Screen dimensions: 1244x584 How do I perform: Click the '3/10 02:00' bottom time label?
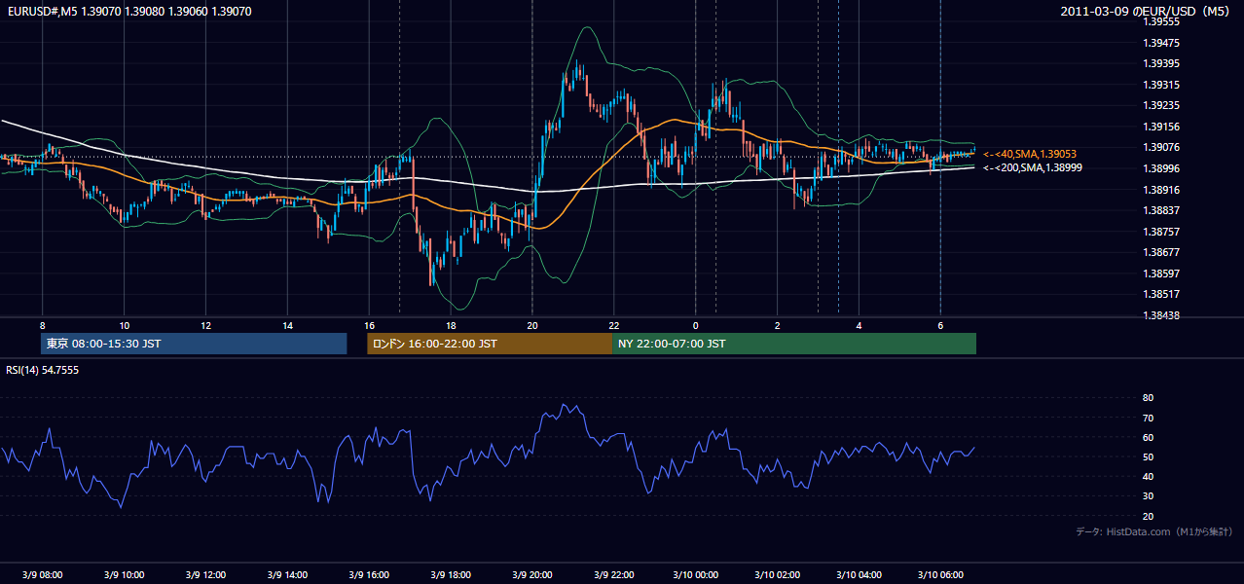click(777, 574)
